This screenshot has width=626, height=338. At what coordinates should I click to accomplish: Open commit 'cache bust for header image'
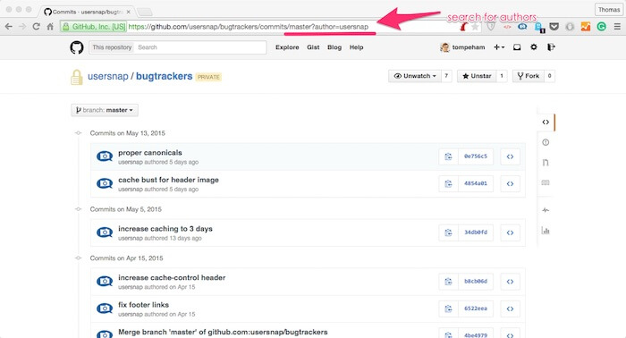pos(168,180)
